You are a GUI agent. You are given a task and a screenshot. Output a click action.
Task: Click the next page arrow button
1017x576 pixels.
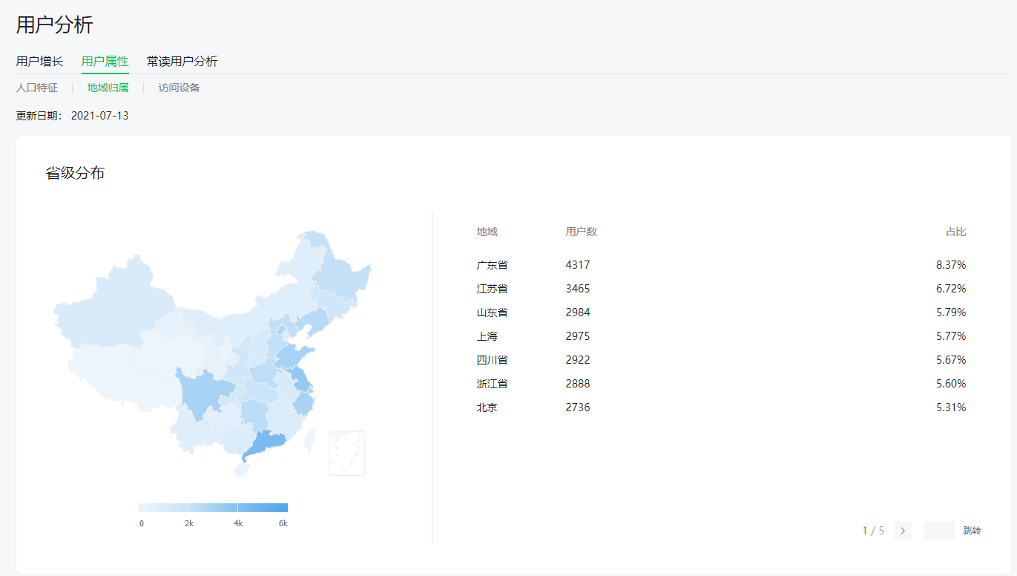coord(902,531)
